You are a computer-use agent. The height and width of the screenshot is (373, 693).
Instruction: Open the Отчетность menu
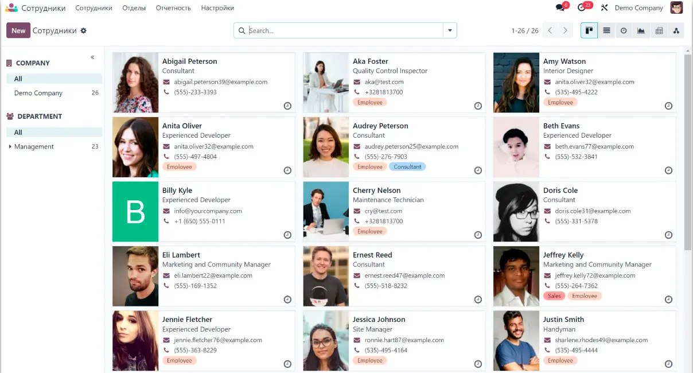tap(173, 8)
